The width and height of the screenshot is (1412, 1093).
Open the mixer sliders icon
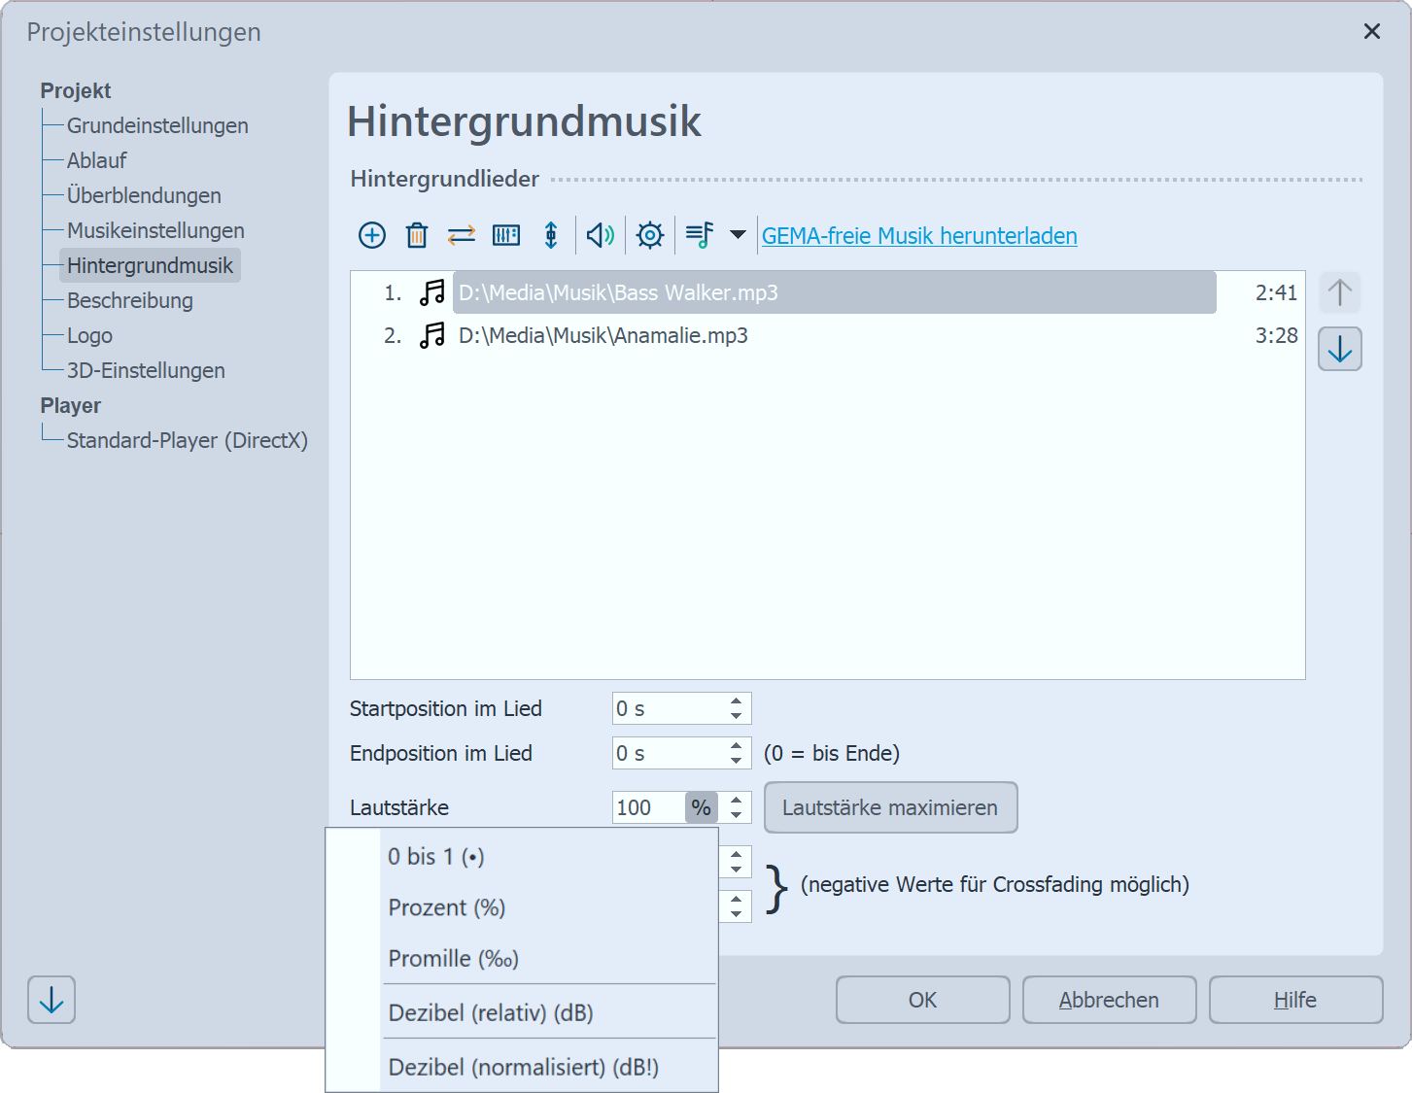coord(506,235)
